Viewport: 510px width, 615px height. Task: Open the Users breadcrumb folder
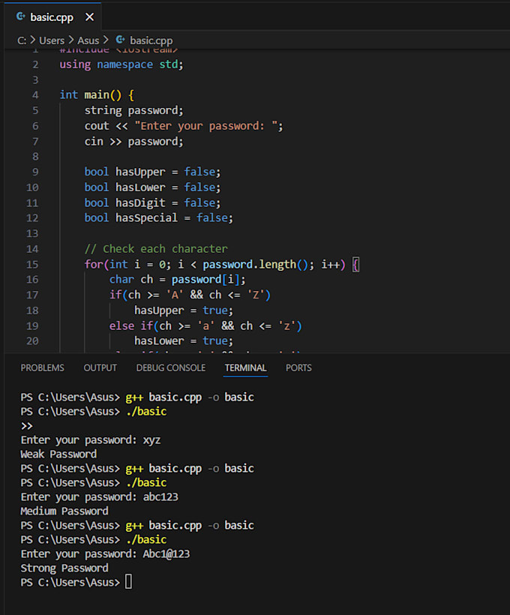click(52, 40)
